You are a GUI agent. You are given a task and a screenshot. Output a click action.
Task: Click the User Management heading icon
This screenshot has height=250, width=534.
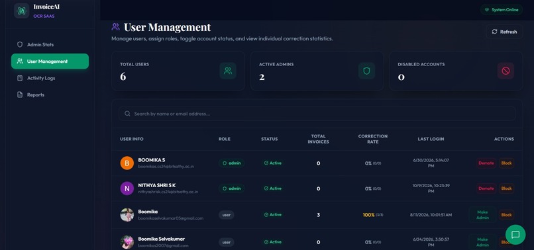tap(115, 26)
